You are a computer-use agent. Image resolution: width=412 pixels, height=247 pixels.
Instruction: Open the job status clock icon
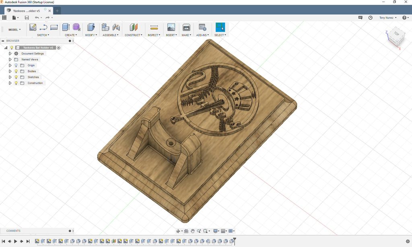tap(370, 18)
